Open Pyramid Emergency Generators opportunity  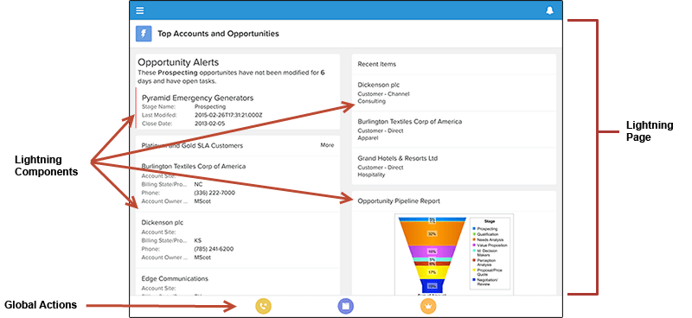pos(197,98)
